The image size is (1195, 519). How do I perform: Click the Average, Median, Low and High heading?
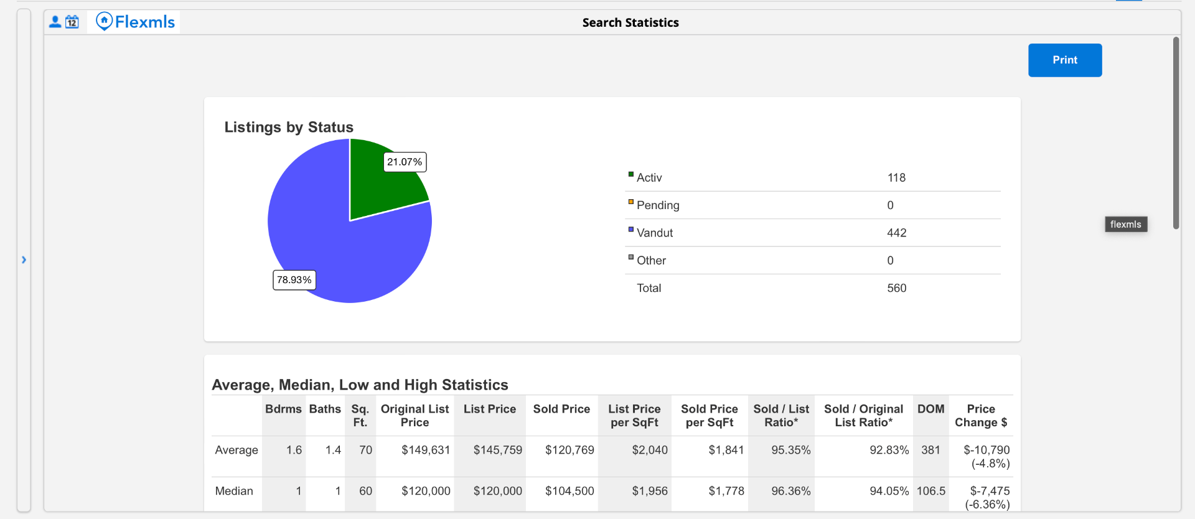[x=360, y=385]
